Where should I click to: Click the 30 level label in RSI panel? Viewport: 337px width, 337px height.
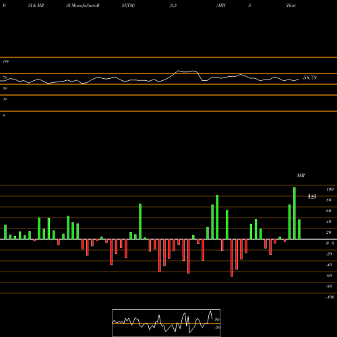tap(5, 99)
